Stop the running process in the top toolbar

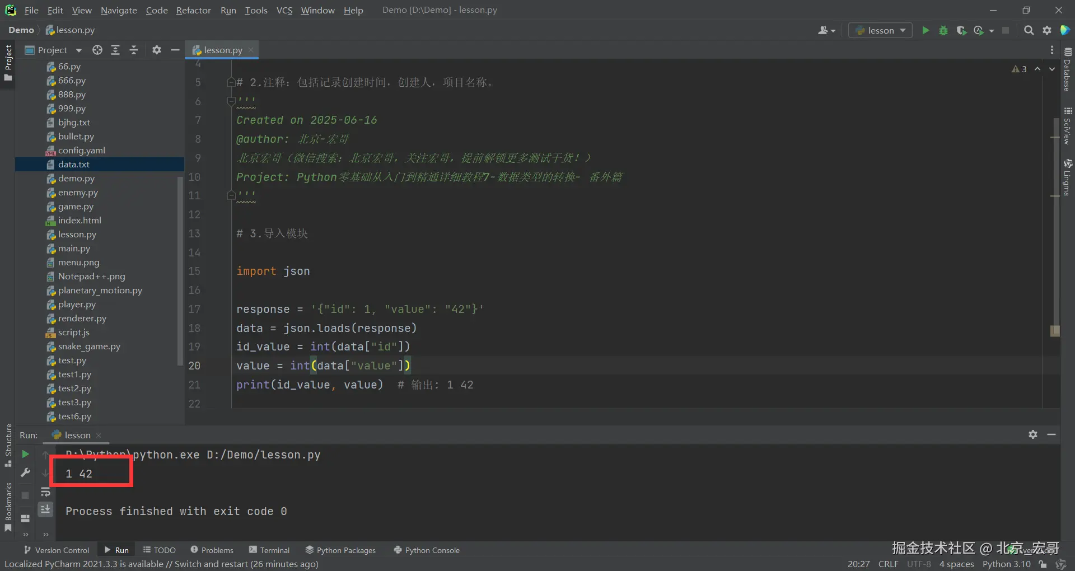tap(1006, 30)
